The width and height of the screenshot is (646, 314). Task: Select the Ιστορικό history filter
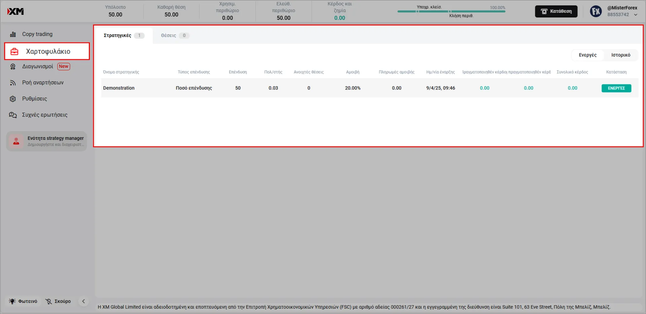pyautogui.click(x=620, y=55)
